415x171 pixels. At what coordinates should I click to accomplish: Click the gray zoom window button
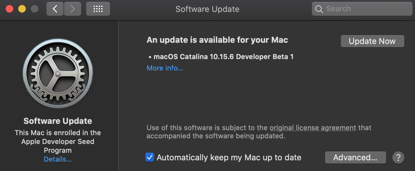coord(35,9)
